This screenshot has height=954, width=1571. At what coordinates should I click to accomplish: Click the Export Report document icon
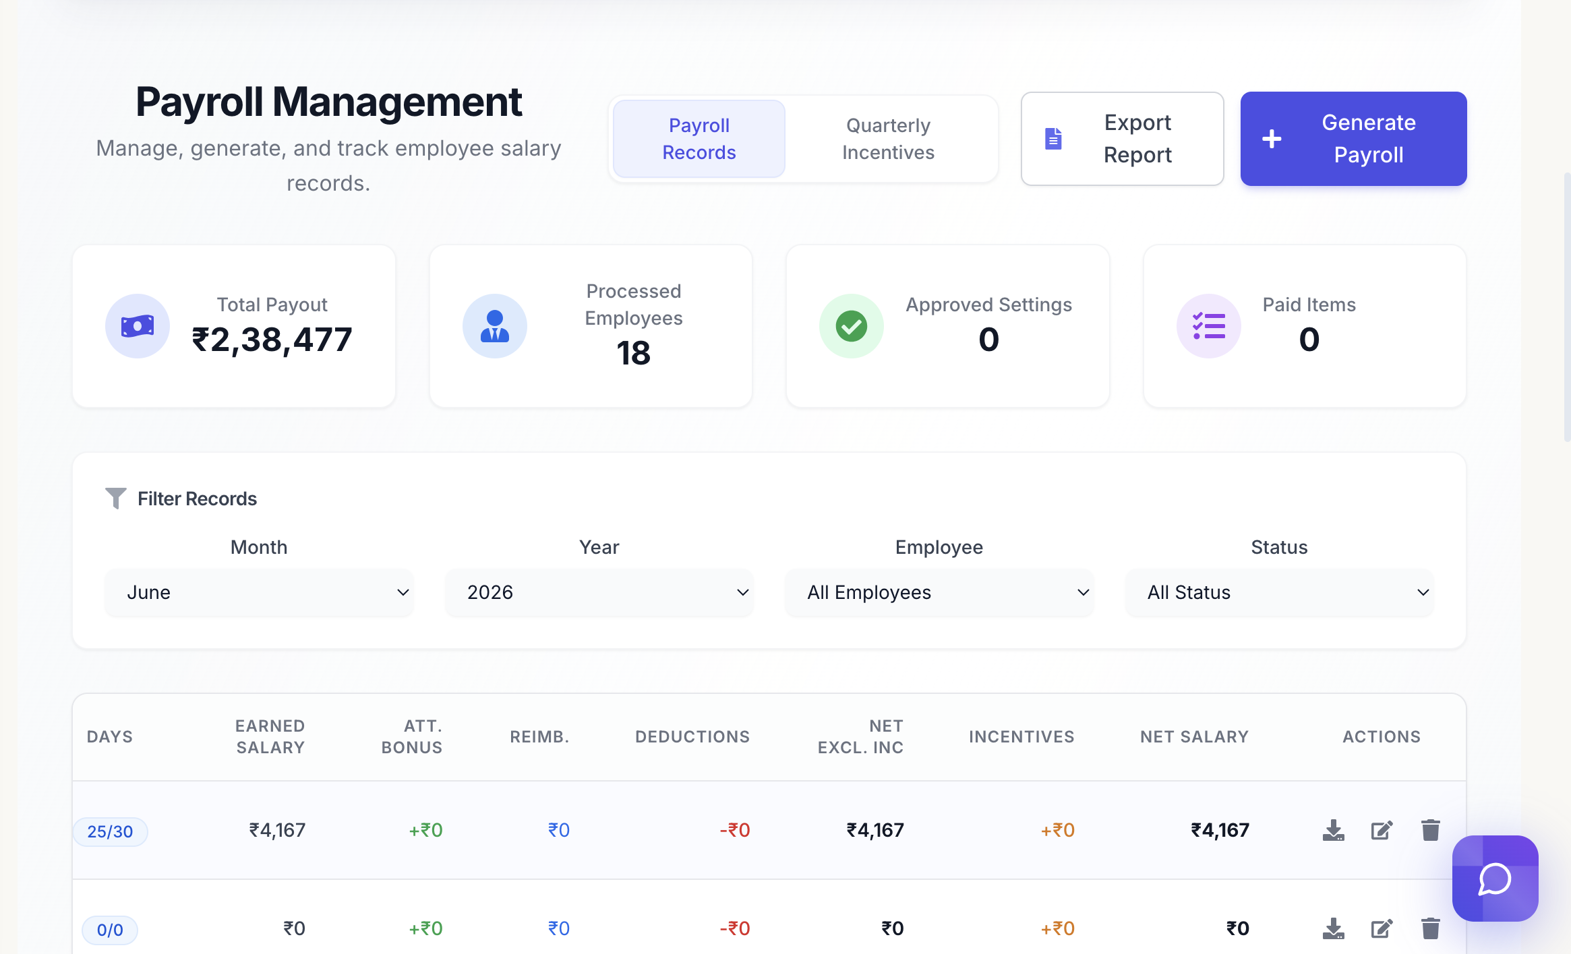pos(1053,139)
